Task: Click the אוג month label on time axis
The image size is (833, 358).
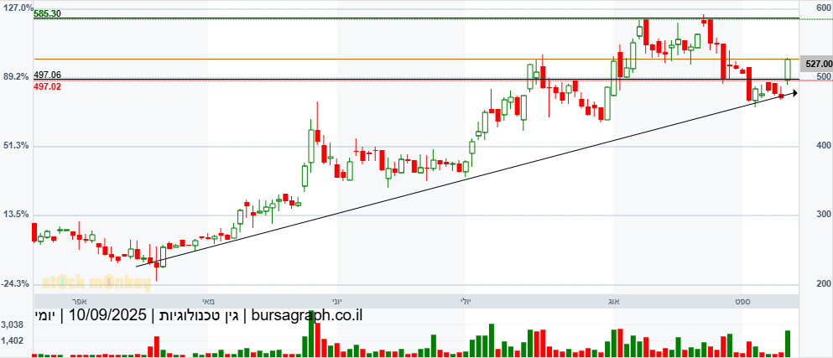Action: pyautogui.click(x=614, y=301)
